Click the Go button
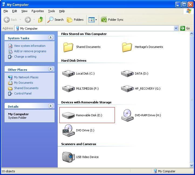 [185, 28]
